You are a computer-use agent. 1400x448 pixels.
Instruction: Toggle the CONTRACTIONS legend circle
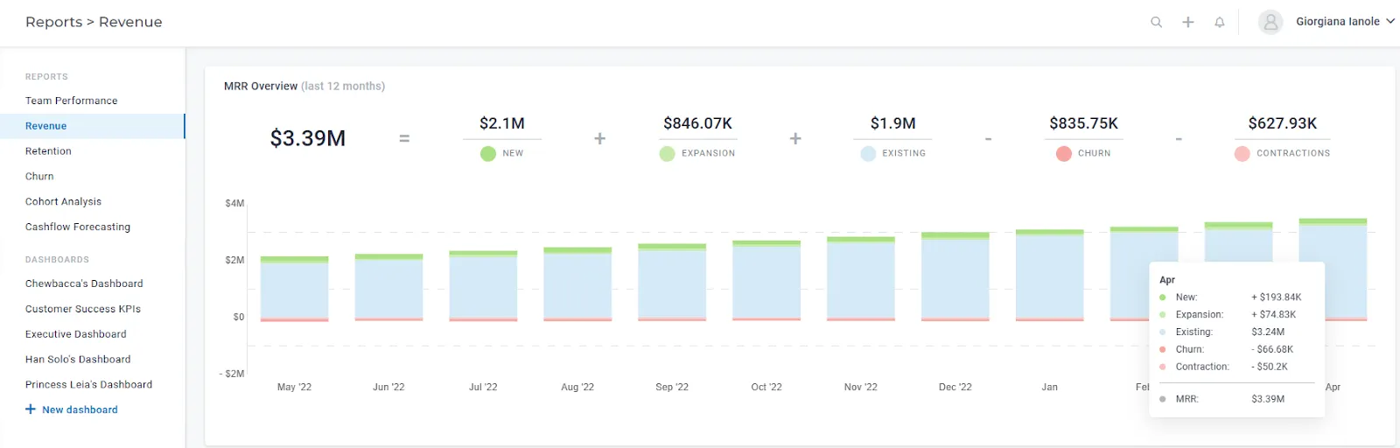(1242, 153)
